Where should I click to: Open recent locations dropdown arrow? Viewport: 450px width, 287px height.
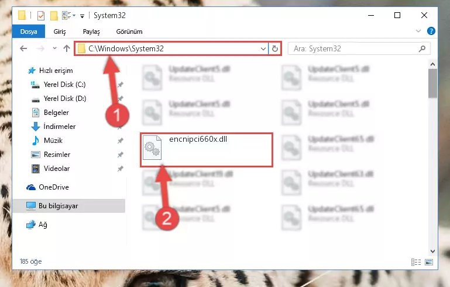54,48
